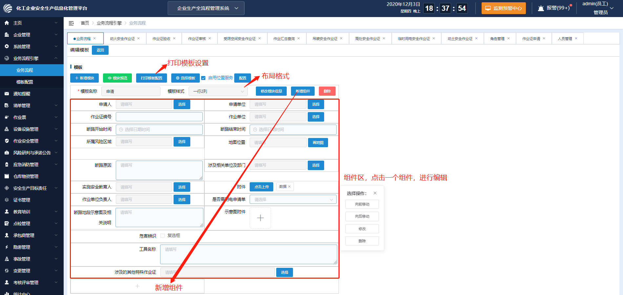Toggle the 启用位置服务 checkbox
The width and height of the screenshot is (623, 295).
[203, 78]
